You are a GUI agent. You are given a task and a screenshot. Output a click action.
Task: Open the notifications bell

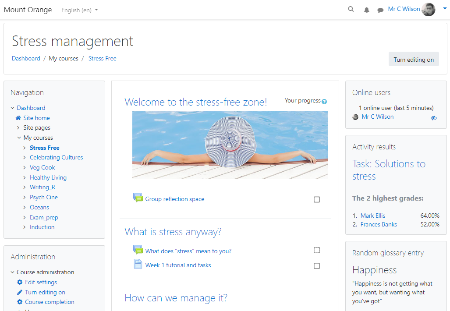pyautogui.click(x=366, y=10)
